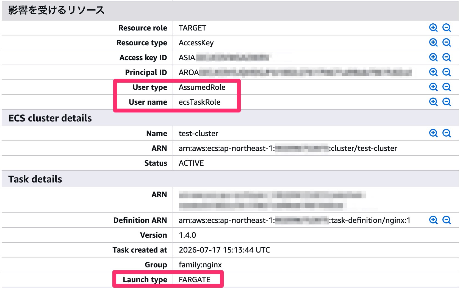
Task: Click zoom-in filter icon for Access key ID
Action: [x=433, y=57]
